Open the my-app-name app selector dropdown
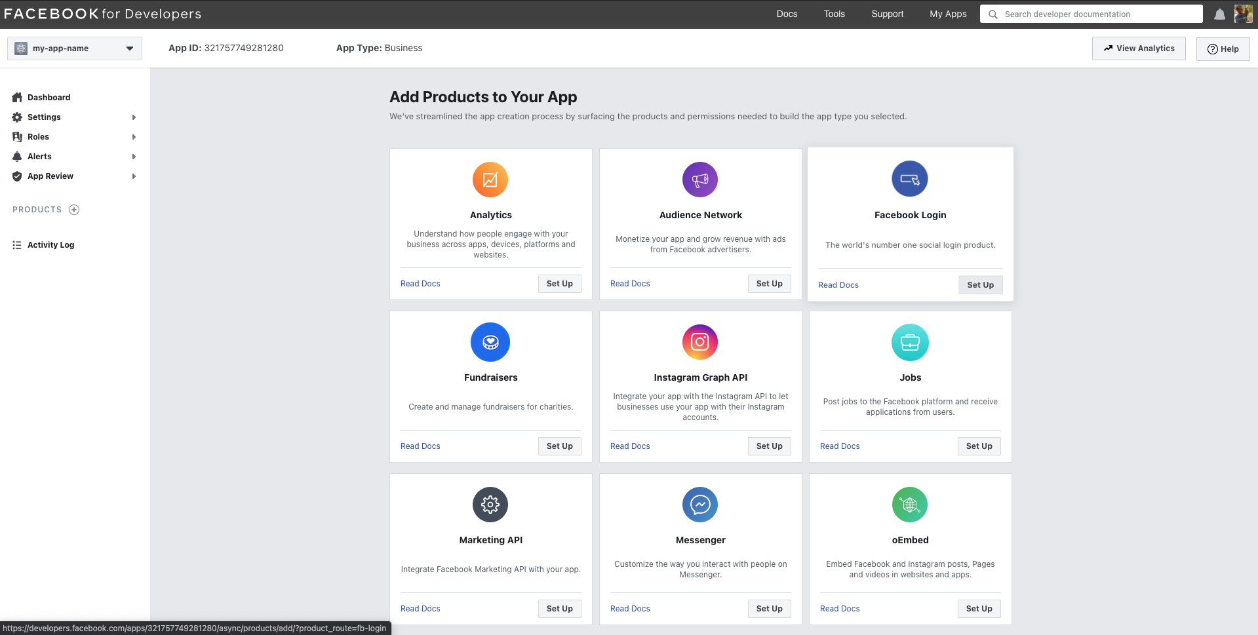This screenshot has height=635, width=1258. (75, 48)
